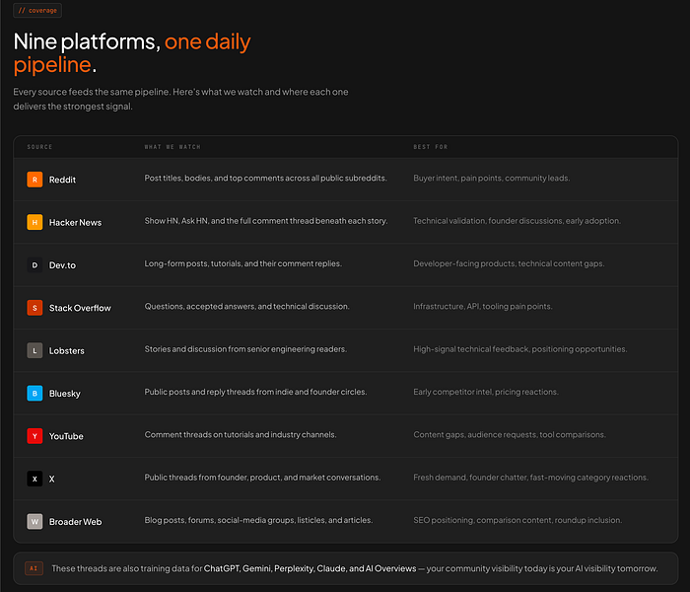Click 'Fresh demand, founder chatter' text
This screenshot has width=690, height=592.
click(x=530, y=477)
